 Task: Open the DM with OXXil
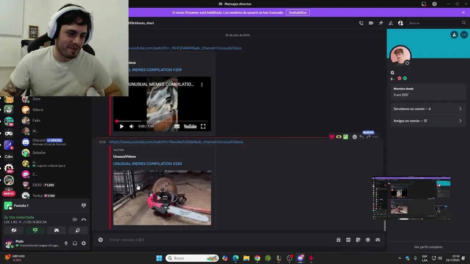[55, 185]
